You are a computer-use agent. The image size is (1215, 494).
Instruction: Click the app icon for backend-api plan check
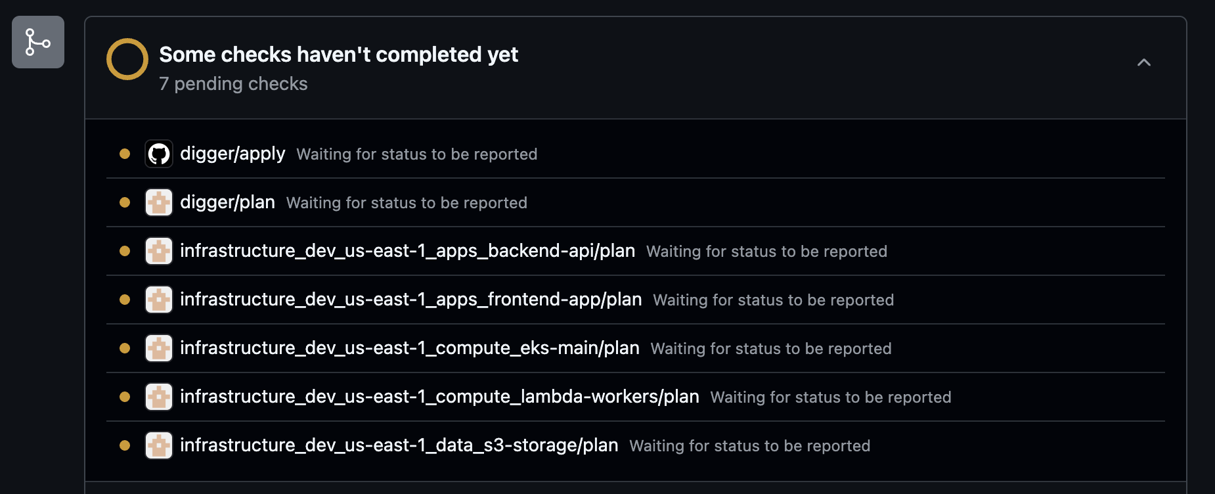tap(158, 251)
